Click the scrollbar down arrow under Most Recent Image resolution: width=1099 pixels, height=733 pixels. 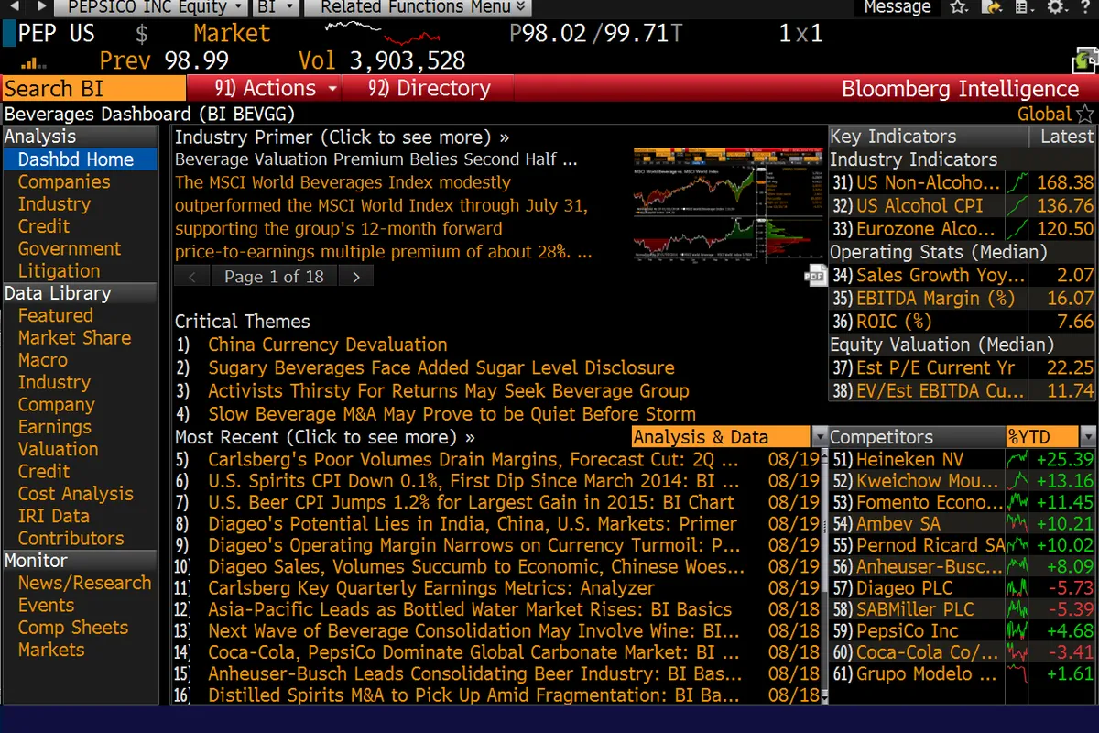click(823, 696)
